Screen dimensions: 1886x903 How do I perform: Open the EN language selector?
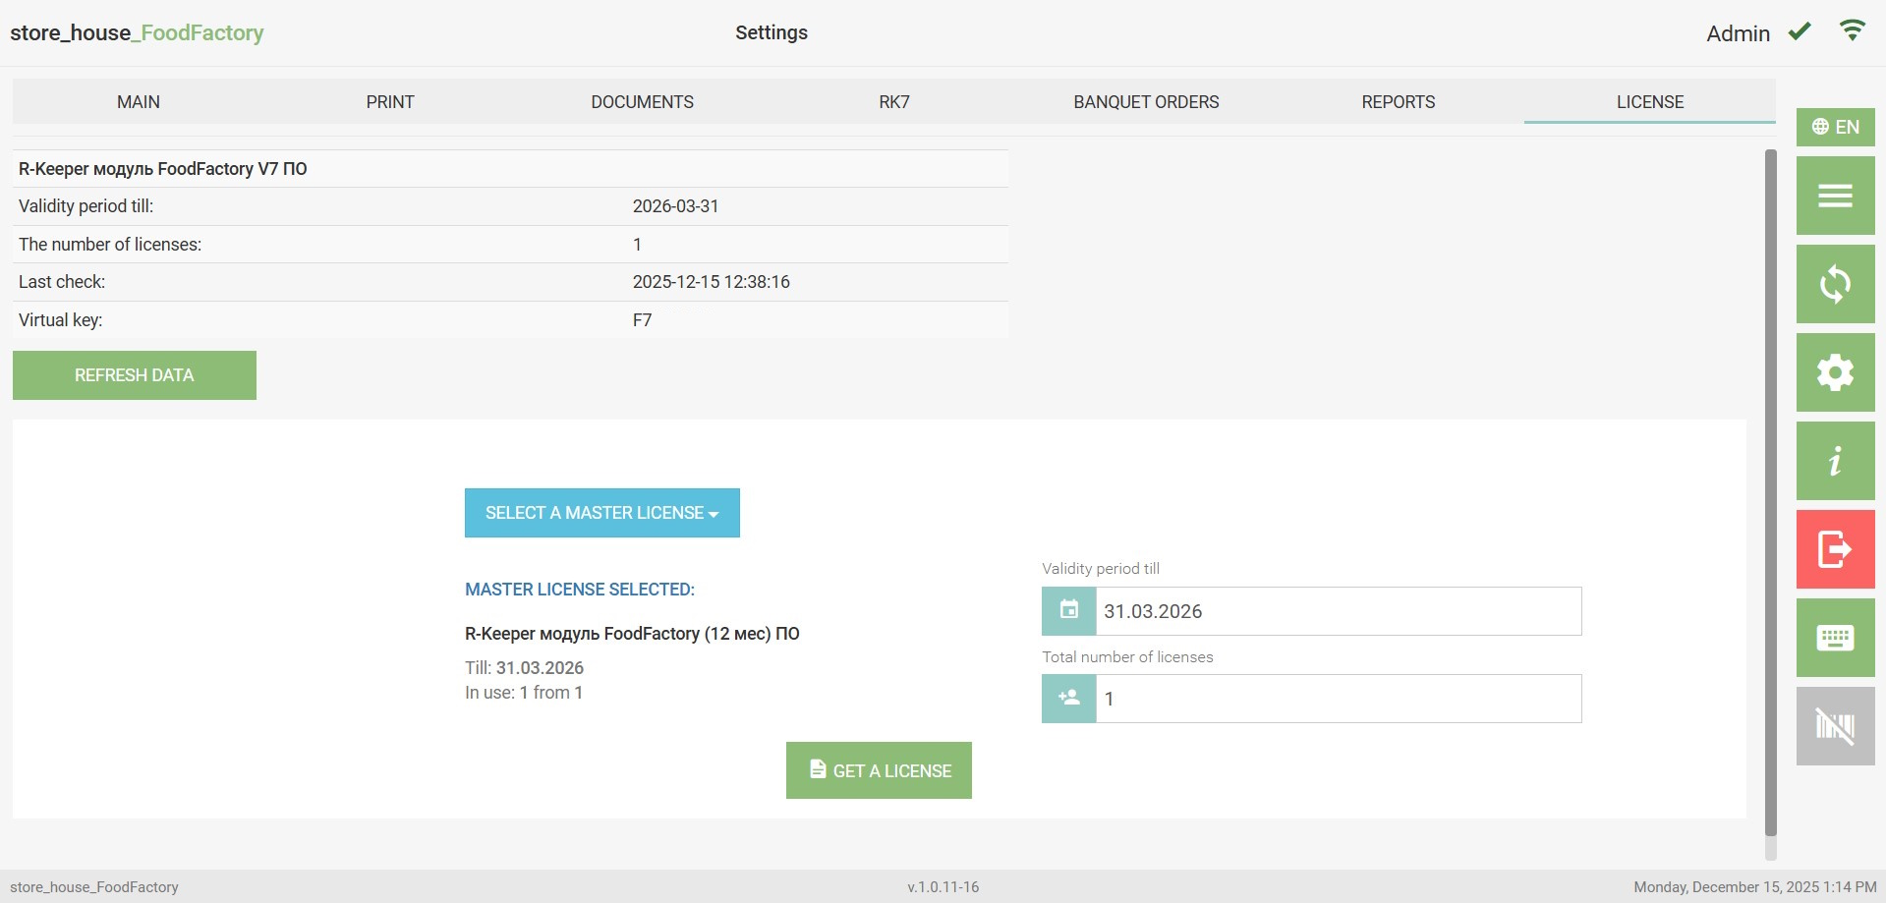(x=1835, y=127)
